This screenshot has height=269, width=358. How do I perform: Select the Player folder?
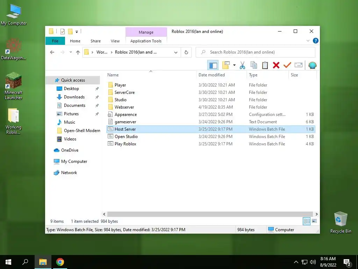pos(210,85)
